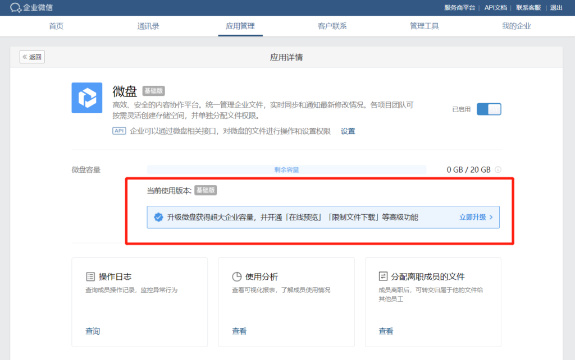Click the 联系客服 link

pyautogui.click(x=528, y=8)
